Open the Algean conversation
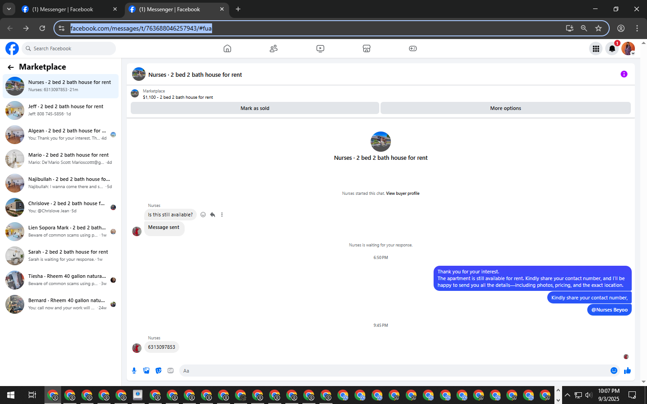This screenshot has height=404, width=647. (x=61, y=135)
